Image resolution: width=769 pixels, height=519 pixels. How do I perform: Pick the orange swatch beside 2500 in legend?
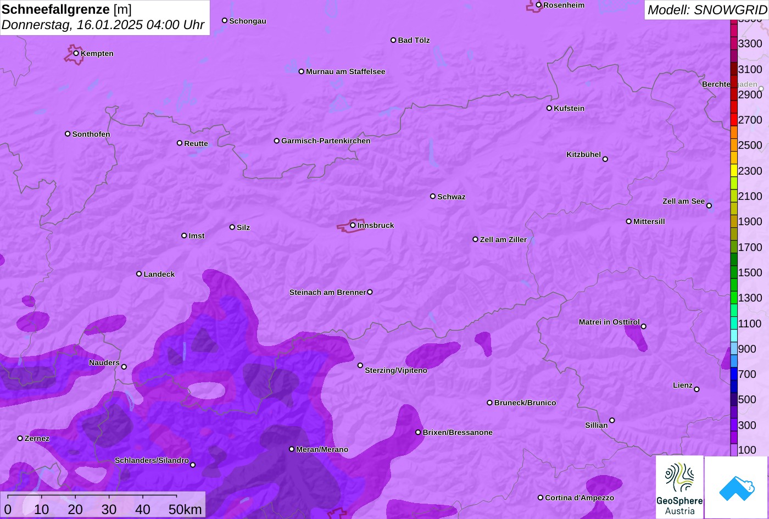[734, 145]
